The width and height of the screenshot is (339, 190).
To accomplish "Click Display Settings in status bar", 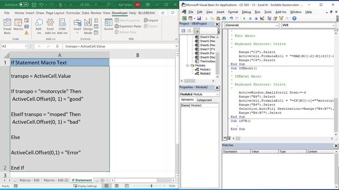I will (x=85, y=186).
